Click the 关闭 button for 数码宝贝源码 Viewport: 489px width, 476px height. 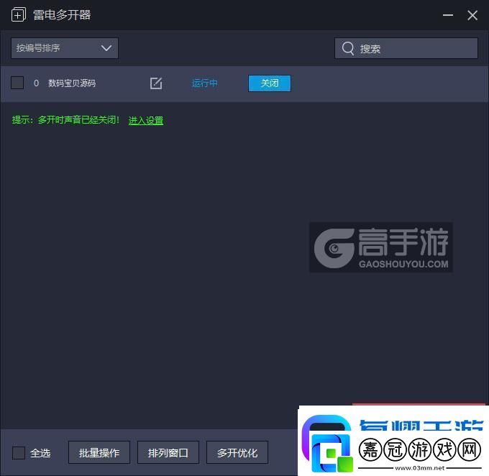point(270,83)
